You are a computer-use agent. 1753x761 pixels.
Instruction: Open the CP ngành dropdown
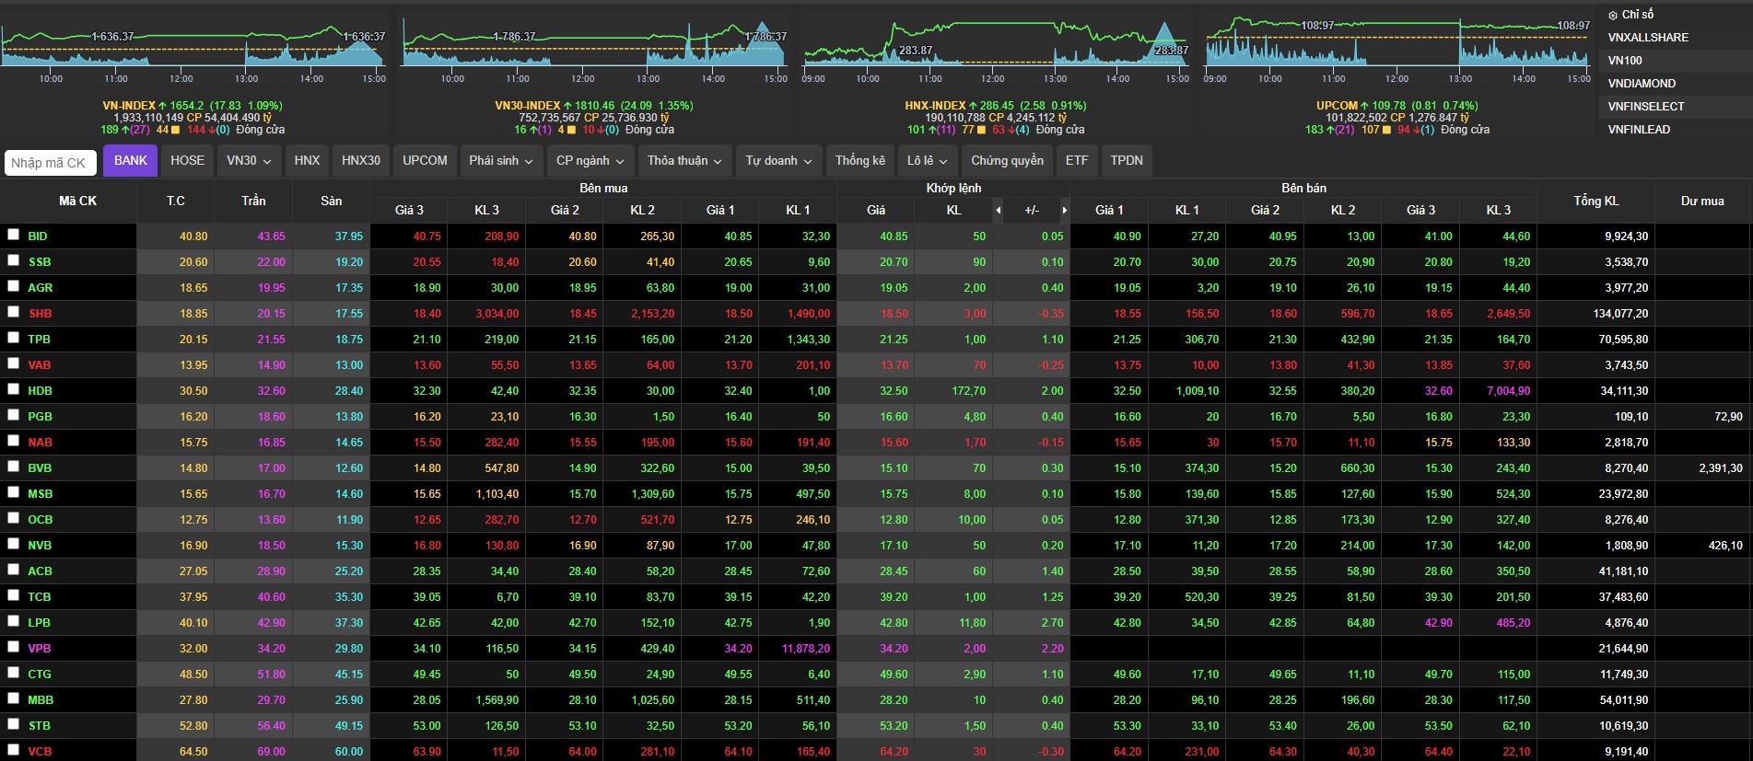590,160
